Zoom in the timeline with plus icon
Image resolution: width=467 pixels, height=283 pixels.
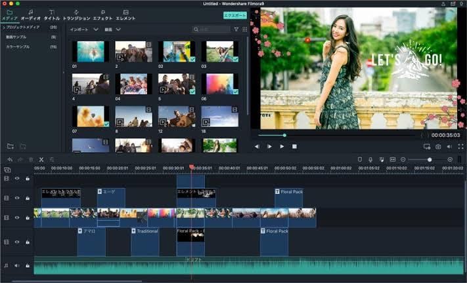pos(450,159)
